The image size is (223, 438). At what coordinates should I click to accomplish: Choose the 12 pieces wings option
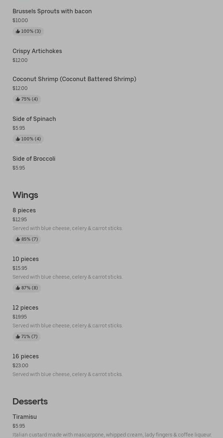point(25,308)
